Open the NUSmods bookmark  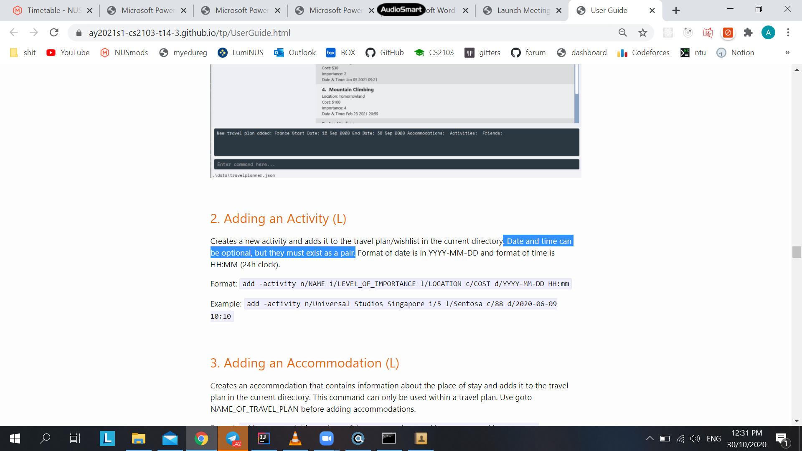124,53
